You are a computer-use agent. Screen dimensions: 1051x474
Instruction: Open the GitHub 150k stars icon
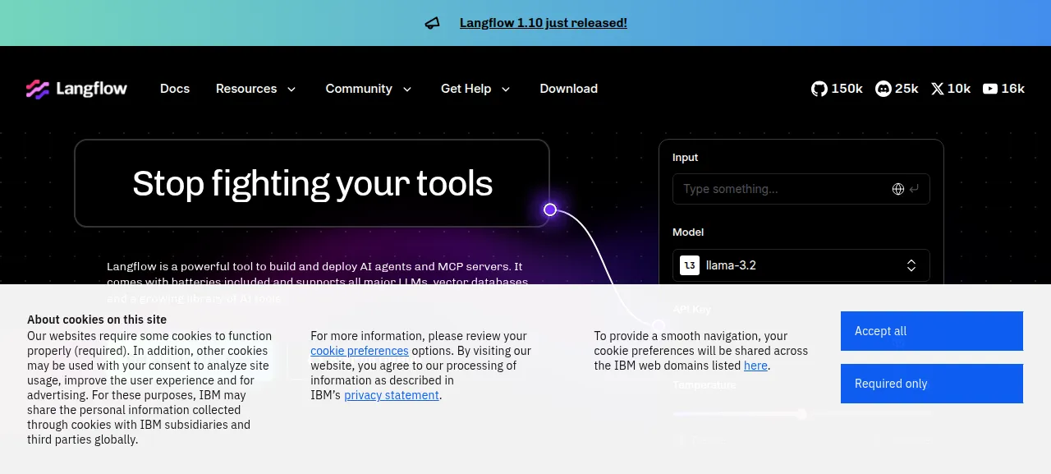(819, 89)
